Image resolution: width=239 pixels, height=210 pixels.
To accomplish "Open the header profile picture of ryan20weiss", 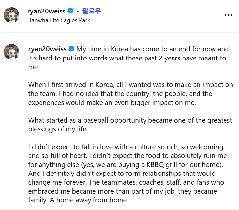I will (12, 15).
